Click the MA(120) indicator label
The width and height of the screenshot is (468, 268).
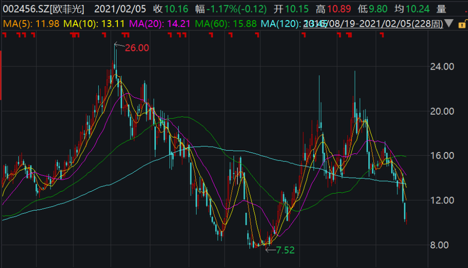[280, 23]
